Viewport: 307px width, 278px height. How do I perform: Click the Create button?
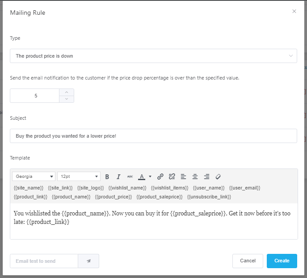tap(282, 261)
